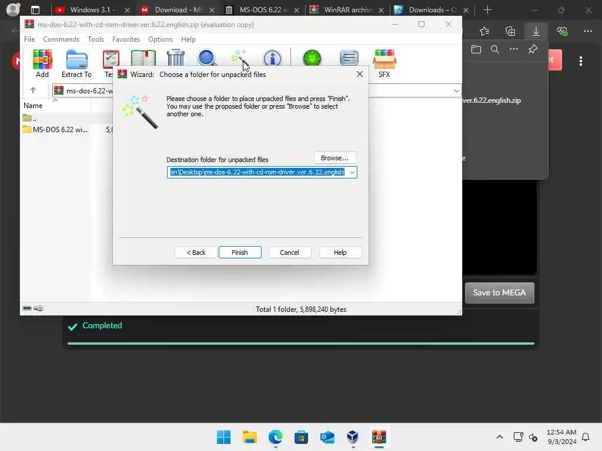Open browser Collections icon
Viewport: 602px width, 451px height.
click(510, 31)
